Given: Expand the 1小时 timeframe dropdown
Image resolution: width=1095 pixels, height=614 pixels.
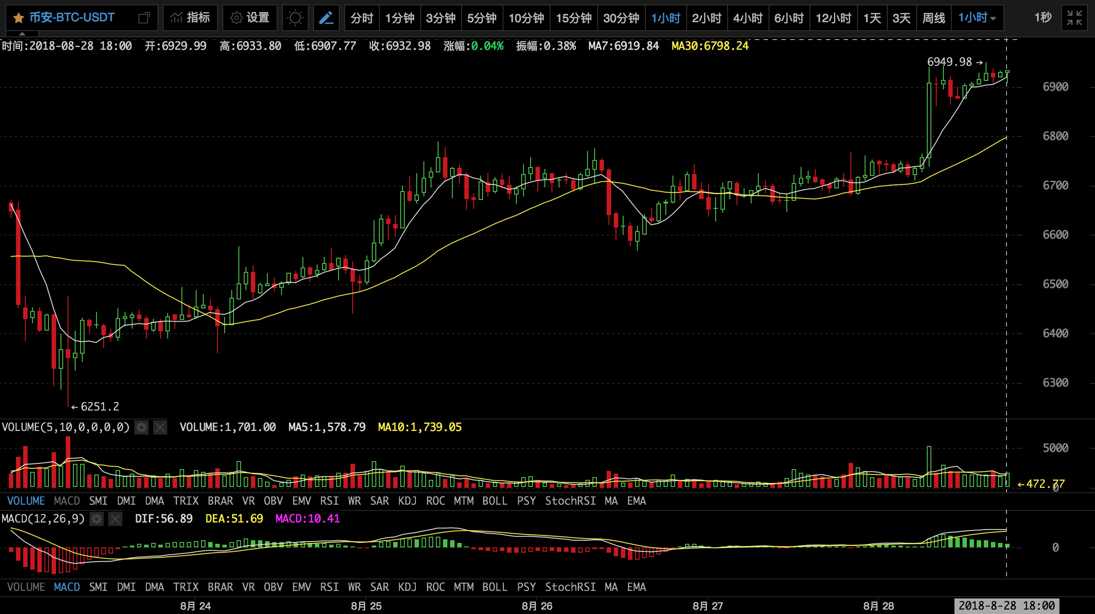Looking at the screenshot, I should (977, 18).
